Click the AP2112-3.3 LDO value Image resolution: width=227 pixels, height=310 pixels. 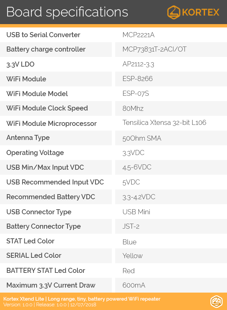(x=138, y=64)
